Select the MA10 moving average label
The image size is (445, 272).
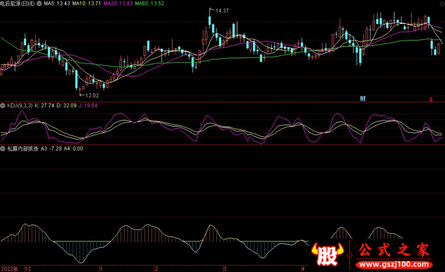coord(87,4)
